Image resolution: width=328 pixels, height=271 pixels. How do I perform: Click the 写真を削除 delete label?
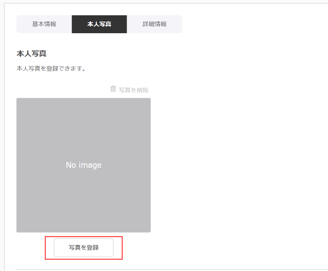(134, 90)
